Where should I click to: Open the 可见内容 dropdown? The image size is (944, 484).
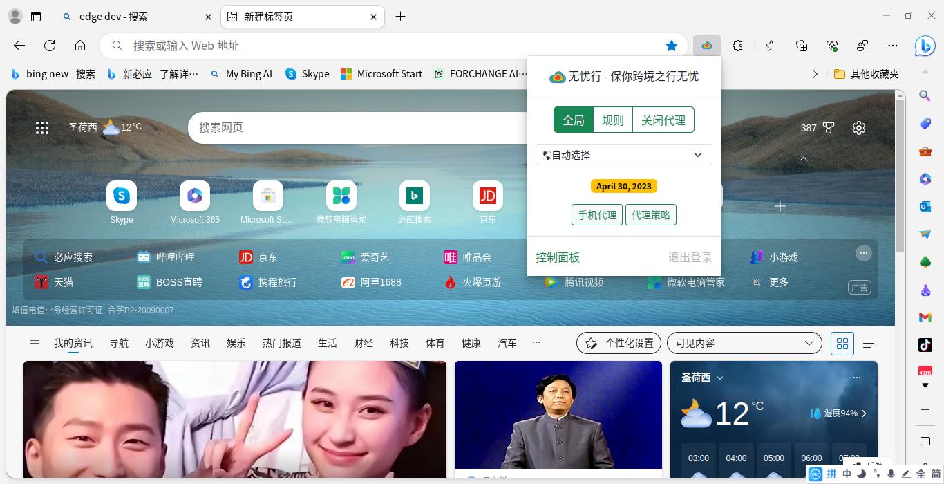(x=744, y=343)
